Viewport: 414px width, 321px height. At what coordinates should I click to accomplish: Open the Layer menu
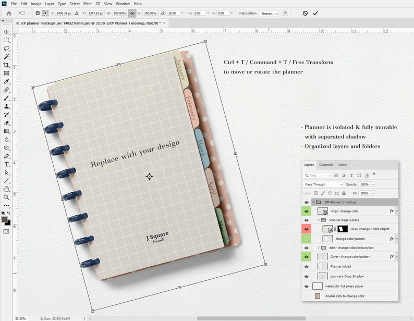(50, 4)
